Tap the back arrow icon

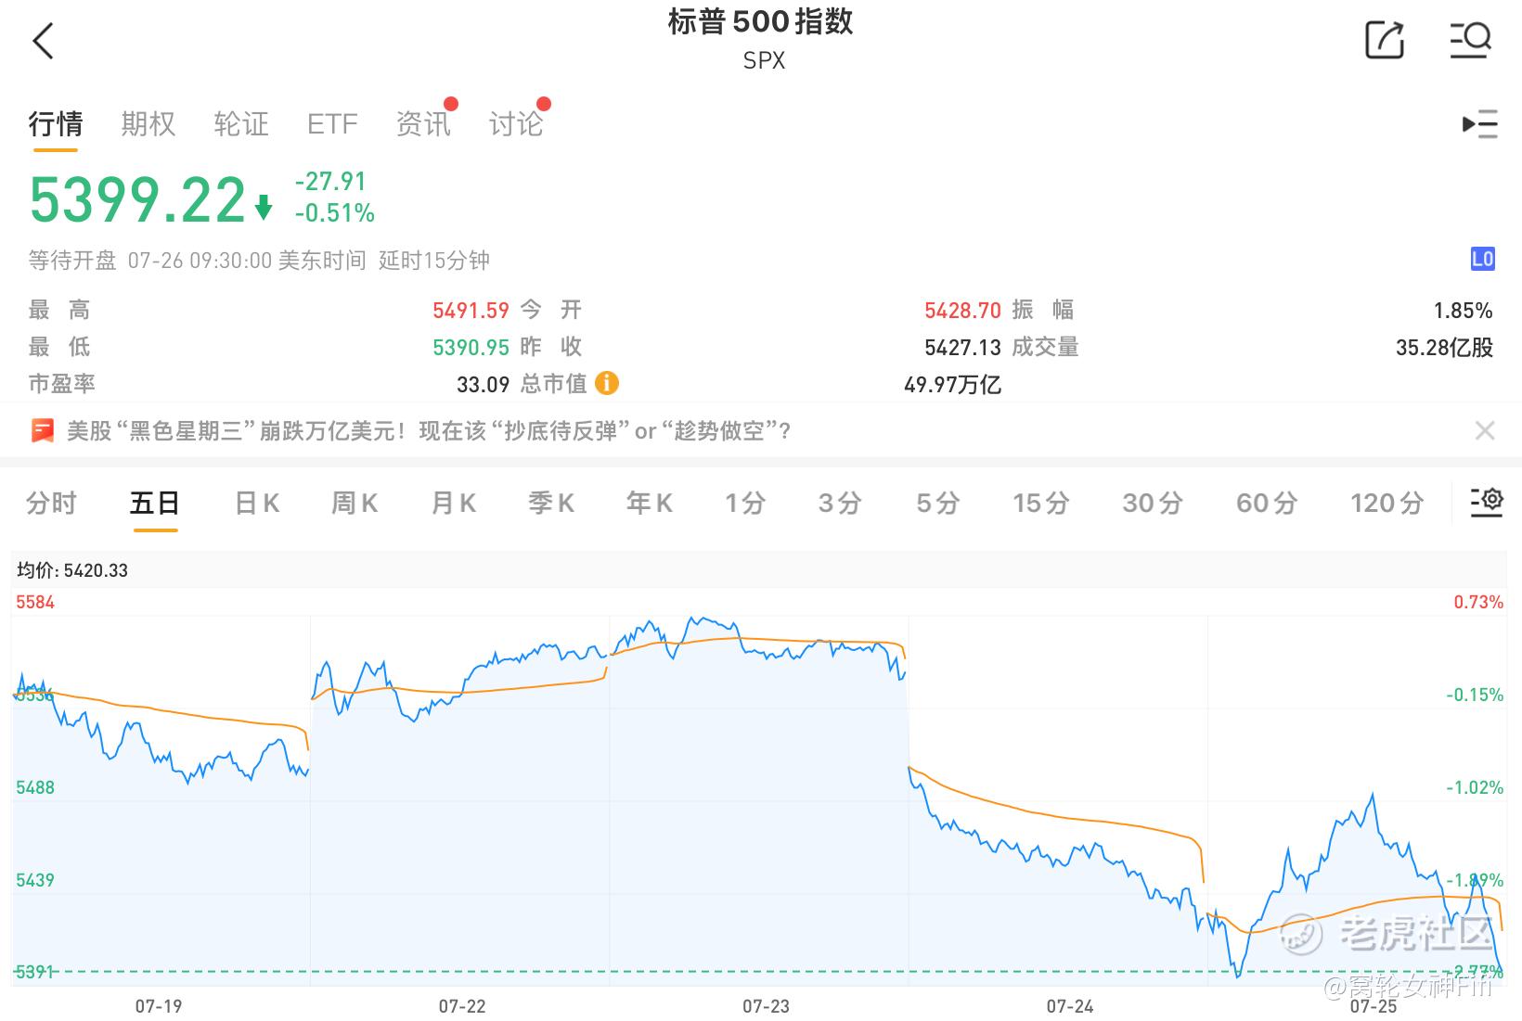coord(44,41)
